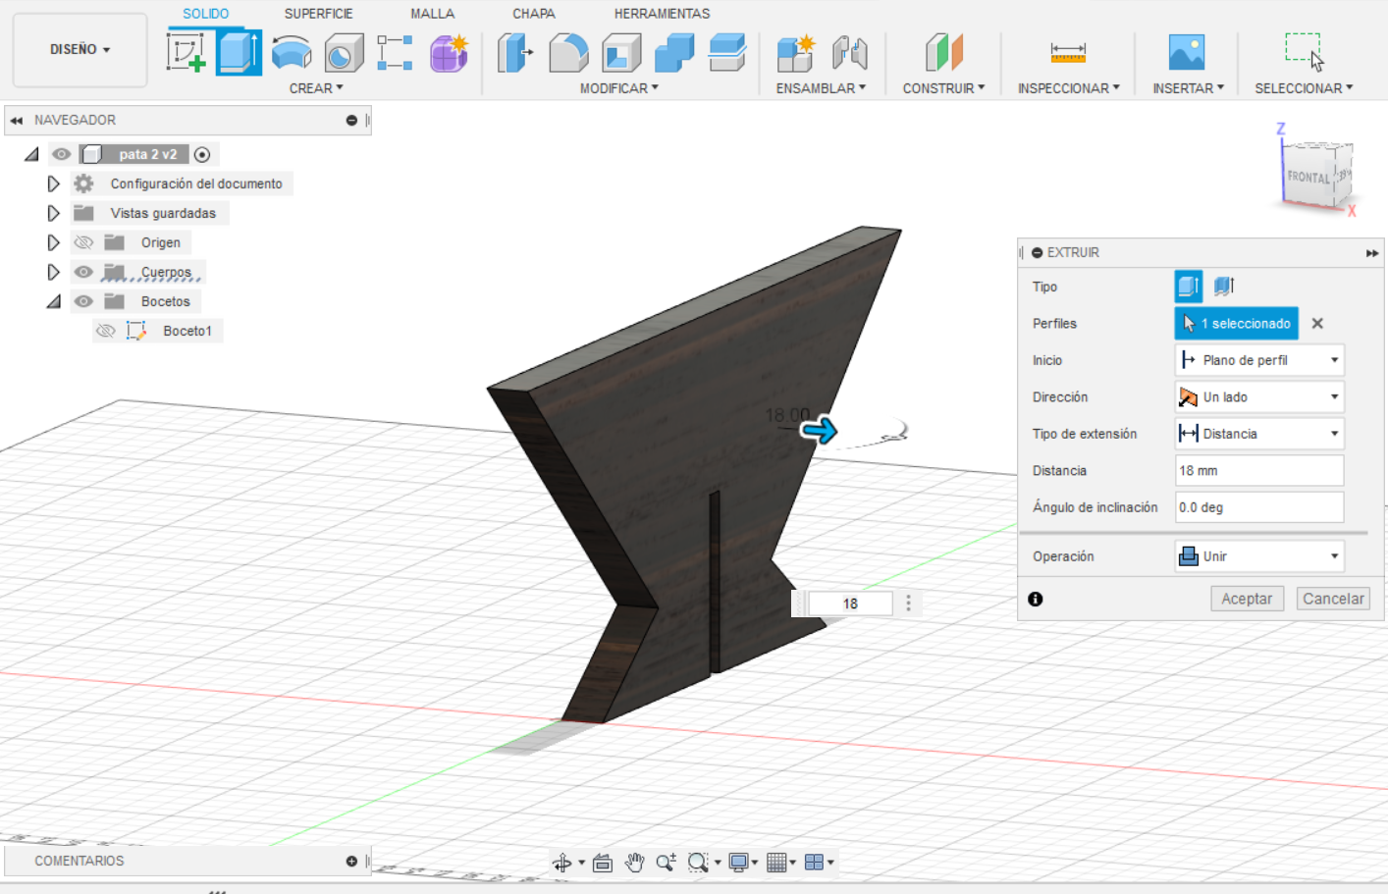Click the Distancia field showing 18 mm
1388x894 pixels.
[1258, 470]
